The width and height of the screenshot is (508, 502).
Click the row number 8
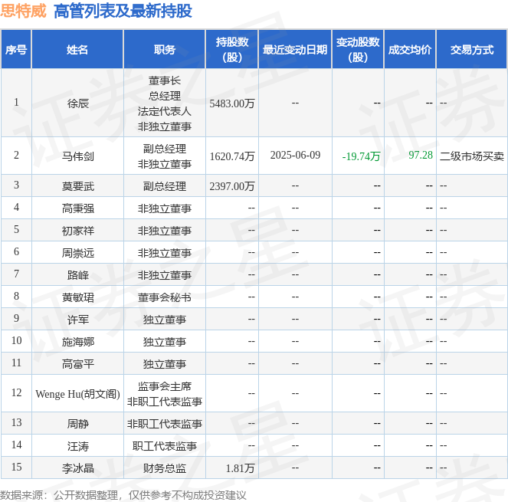point(16,296)
